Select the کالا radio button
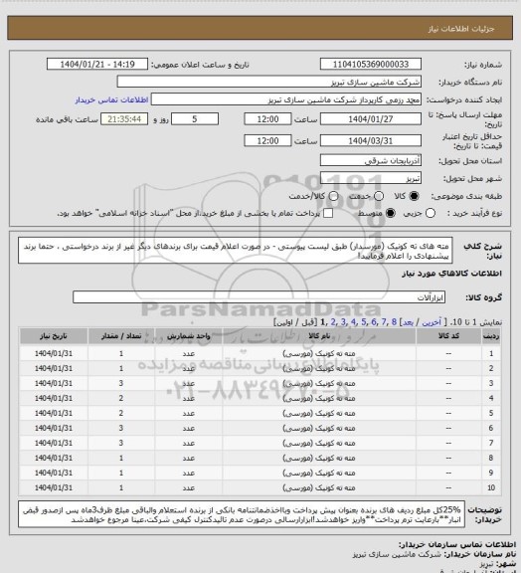The image size is (521, 573). (x=414, y=196)
